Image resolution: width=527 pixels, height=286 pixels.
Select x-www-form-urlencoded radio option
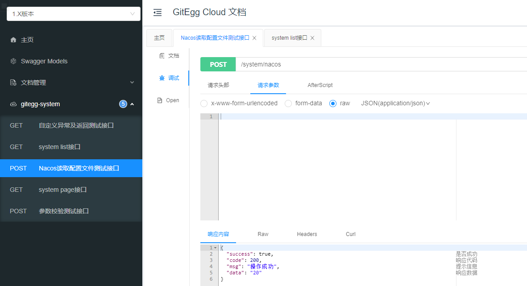click(203, 104)
